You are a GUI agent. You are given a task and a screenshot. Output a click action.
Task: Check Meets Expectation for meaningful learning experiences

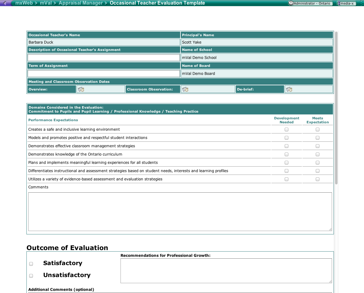pos(318,163)
